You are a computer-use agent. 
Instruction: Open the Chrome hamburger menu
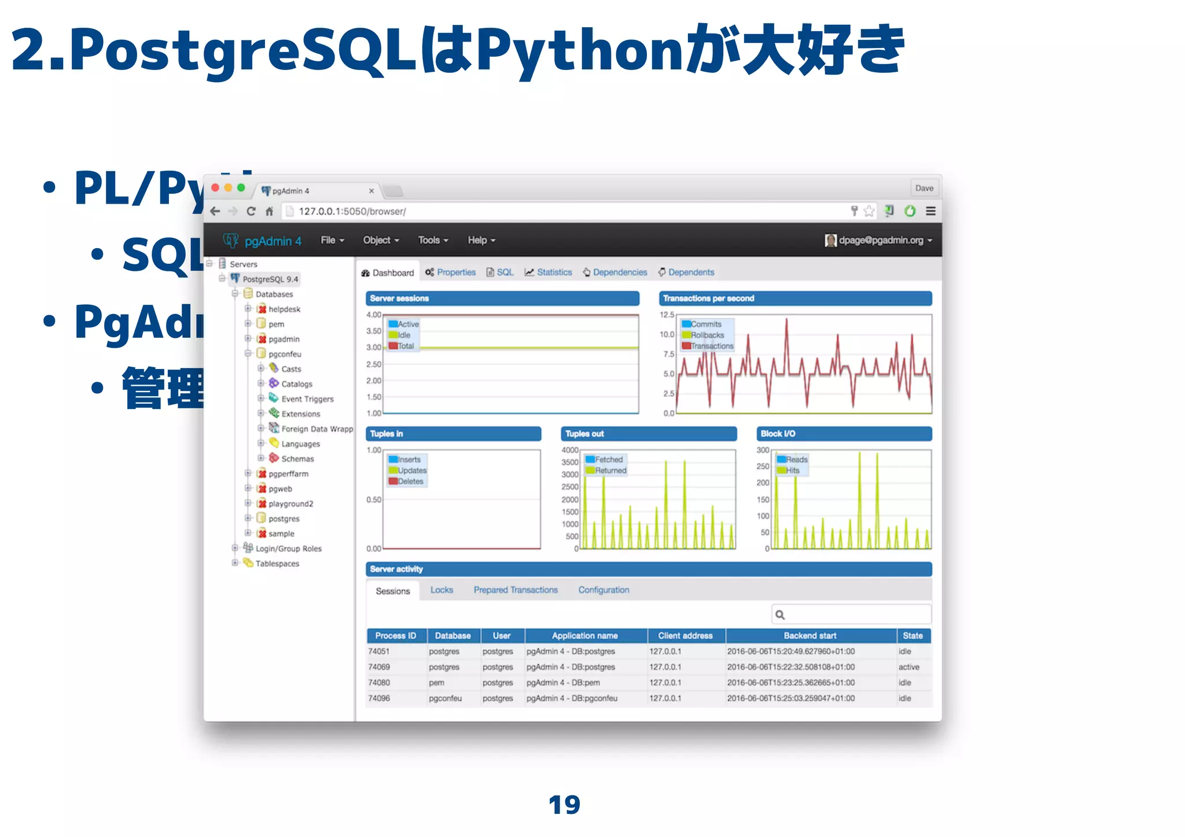tap(930, 211)
